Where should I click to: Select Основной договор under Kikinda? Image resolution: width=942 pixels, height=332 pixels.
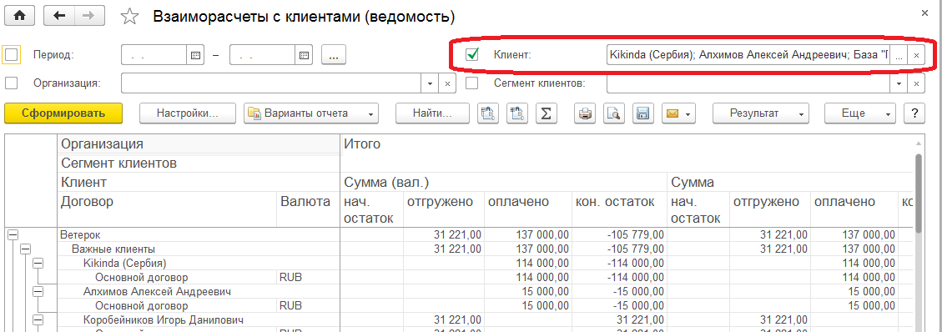coord(168,278)
